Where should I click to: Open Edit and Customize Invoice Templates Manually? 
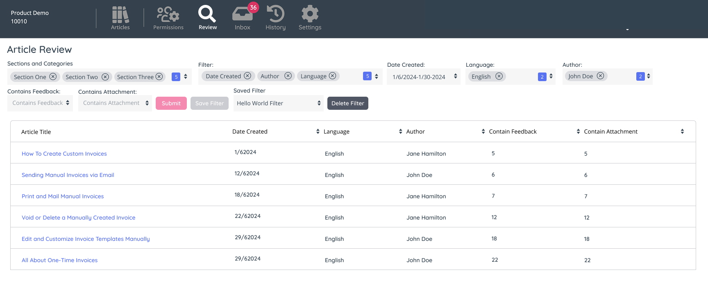86,239
